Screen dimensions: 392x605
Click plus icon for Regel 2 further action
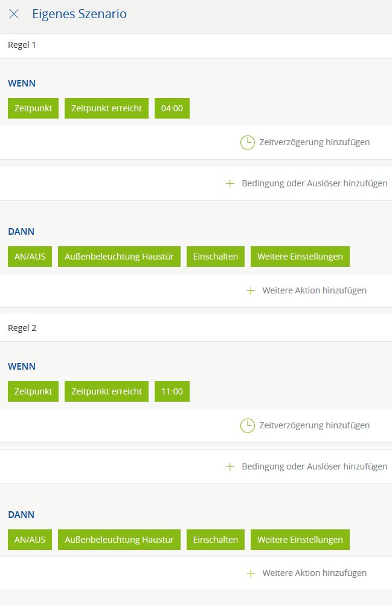click(x=251, y=574)
